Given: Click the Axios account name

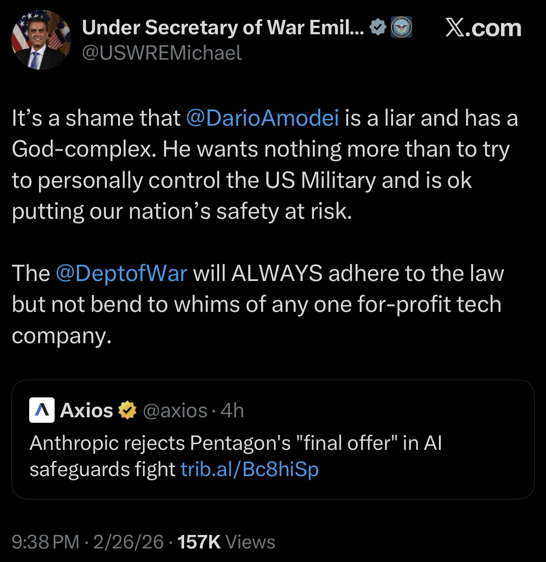Looking at the screenshot, I should 86,410.
